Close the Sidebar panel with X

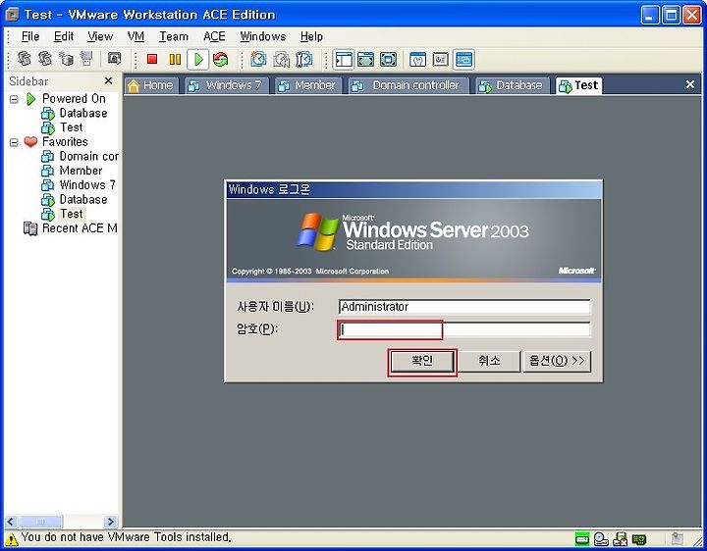pos(108,80)
